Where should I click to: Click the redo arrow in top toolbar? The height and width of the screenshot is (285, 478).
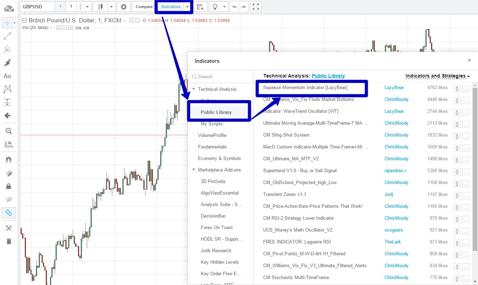(244, 7)
